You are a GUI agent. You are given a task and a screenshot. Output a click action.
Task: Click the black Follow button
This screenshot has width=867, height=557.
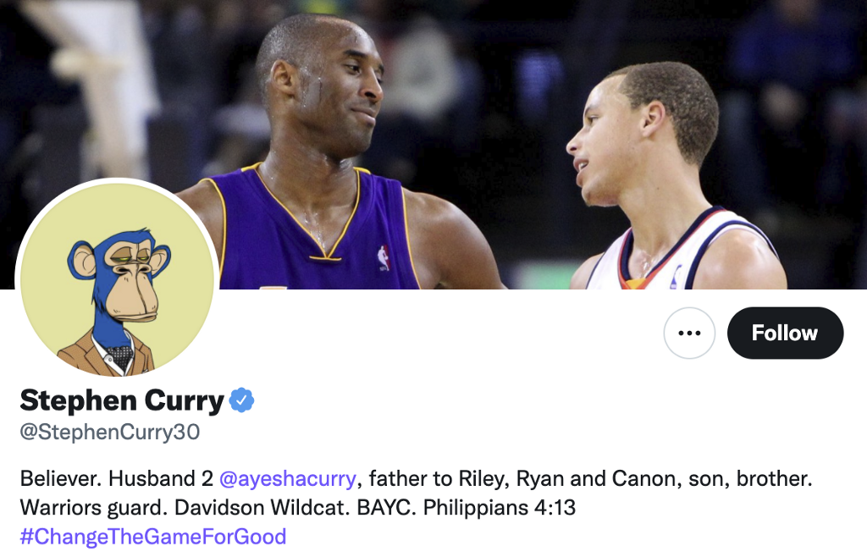click(x=785, y=333)
